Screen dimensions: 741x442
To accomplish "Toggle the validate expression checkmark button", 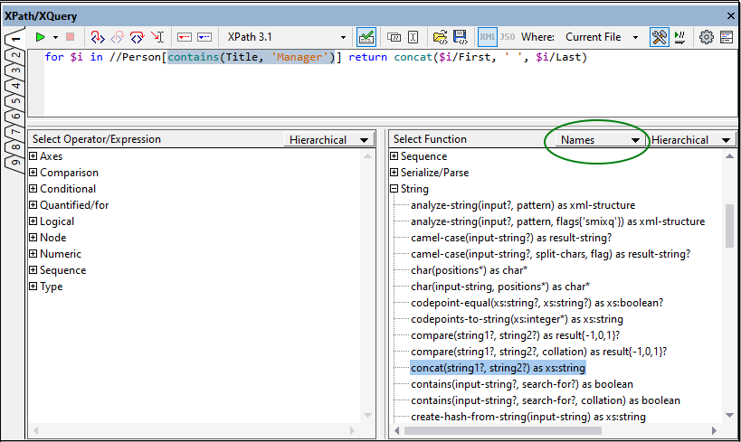I will point(366,37).
